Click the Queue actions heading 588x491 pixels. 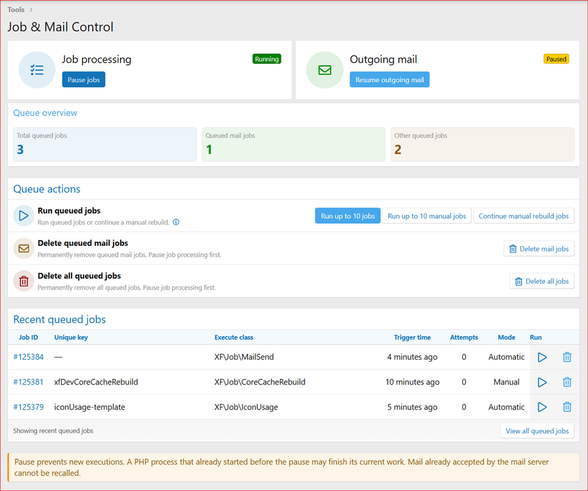click(x=47, y=189)
